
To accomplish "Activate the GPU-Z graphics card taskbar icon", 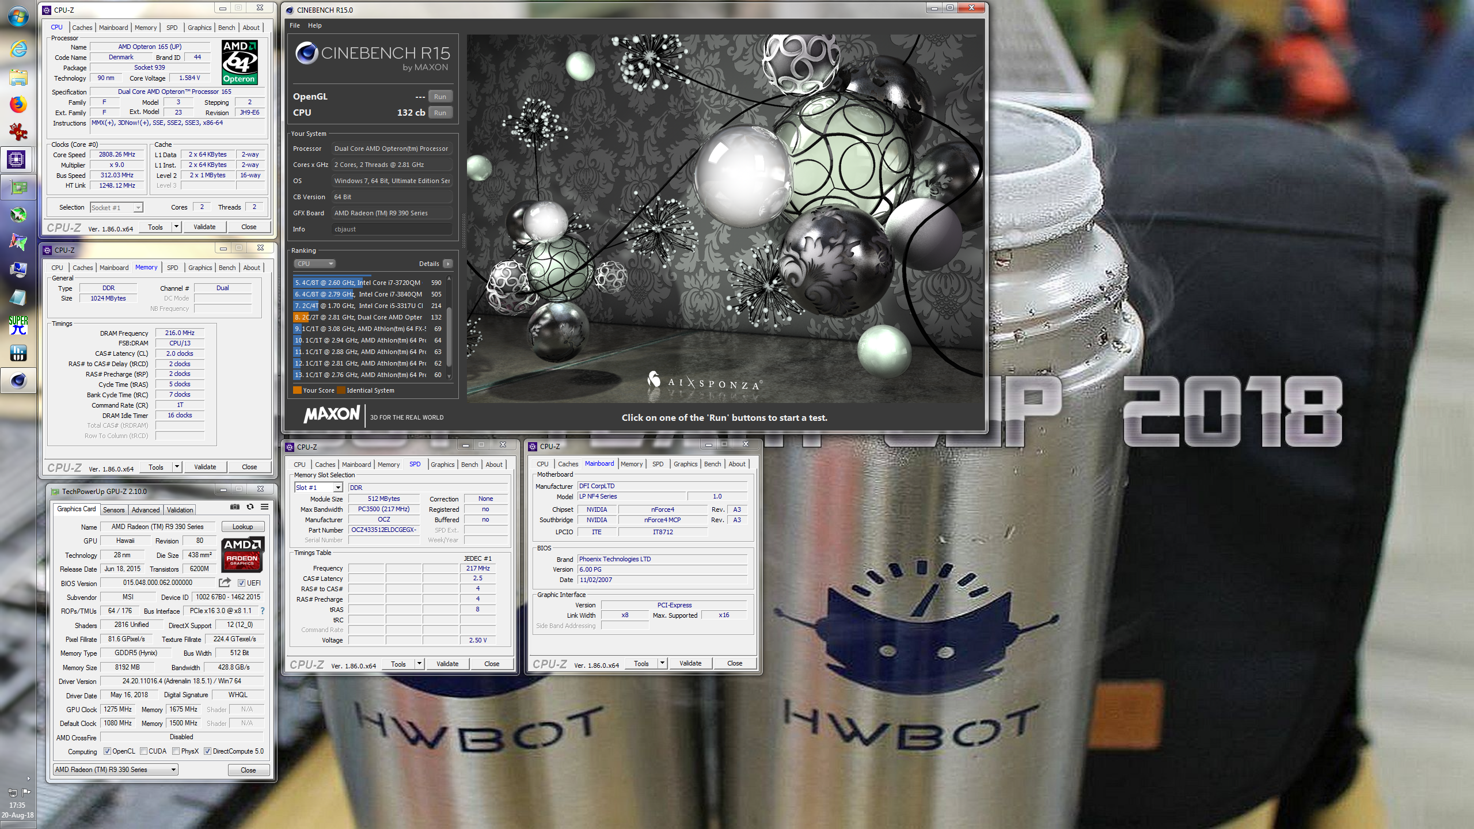I will coord(18,187).
